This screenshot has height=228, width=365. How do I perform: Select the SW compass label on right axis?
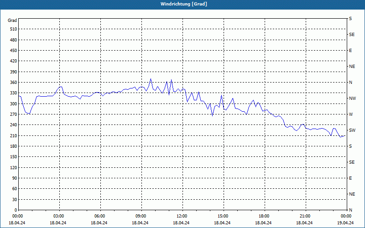tap(352, 130)
